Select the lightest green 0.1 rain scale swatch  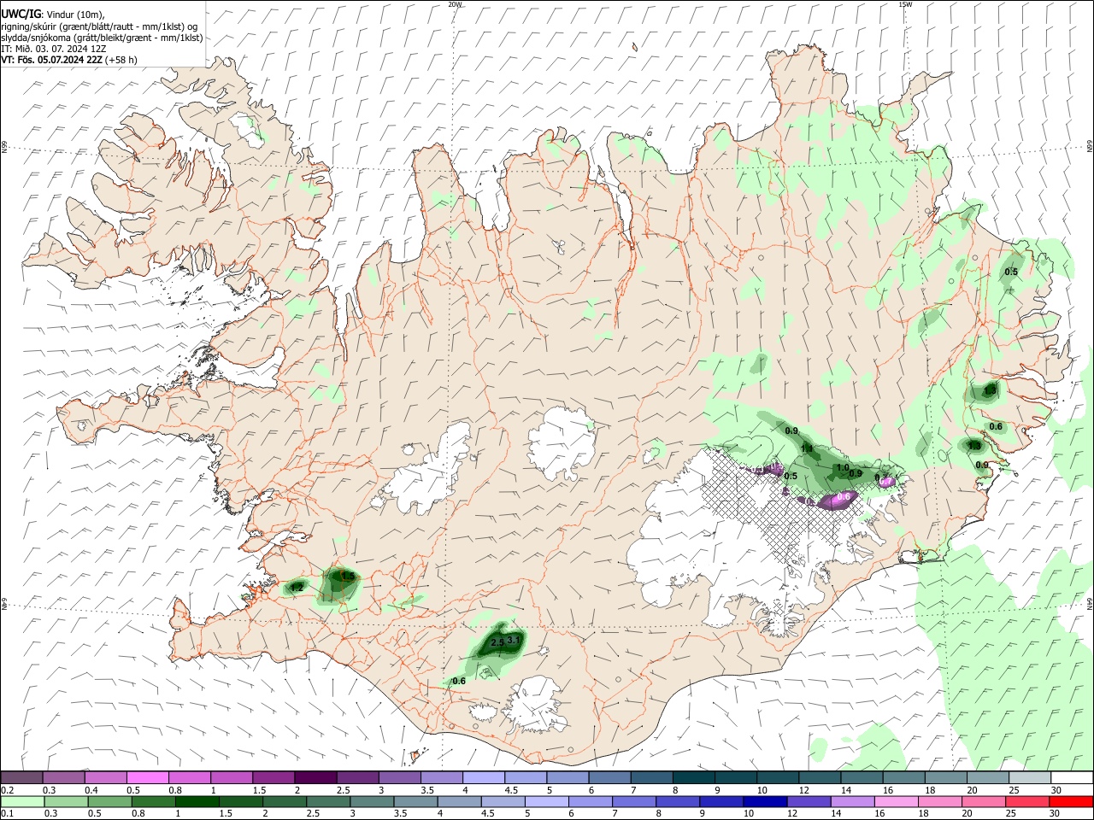(21, 801)
